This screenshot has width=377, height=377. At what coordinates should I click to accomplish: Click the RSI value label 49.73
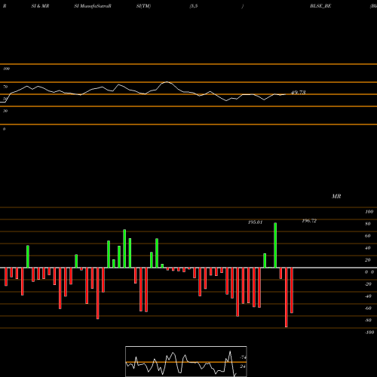click(299, 92)
